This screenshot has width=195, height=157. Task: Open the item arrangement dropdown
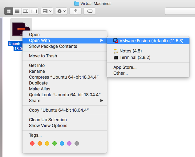(47, 11)
